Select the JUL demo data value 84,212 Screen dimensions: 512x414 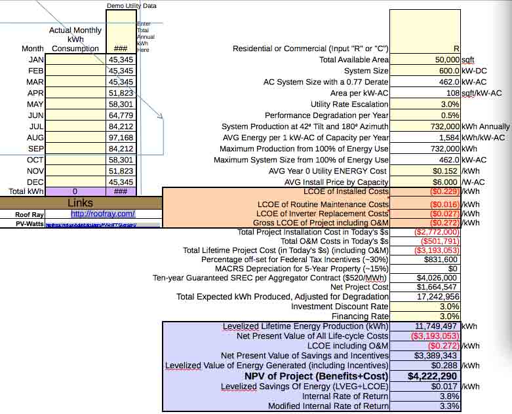tap(121, 126)
